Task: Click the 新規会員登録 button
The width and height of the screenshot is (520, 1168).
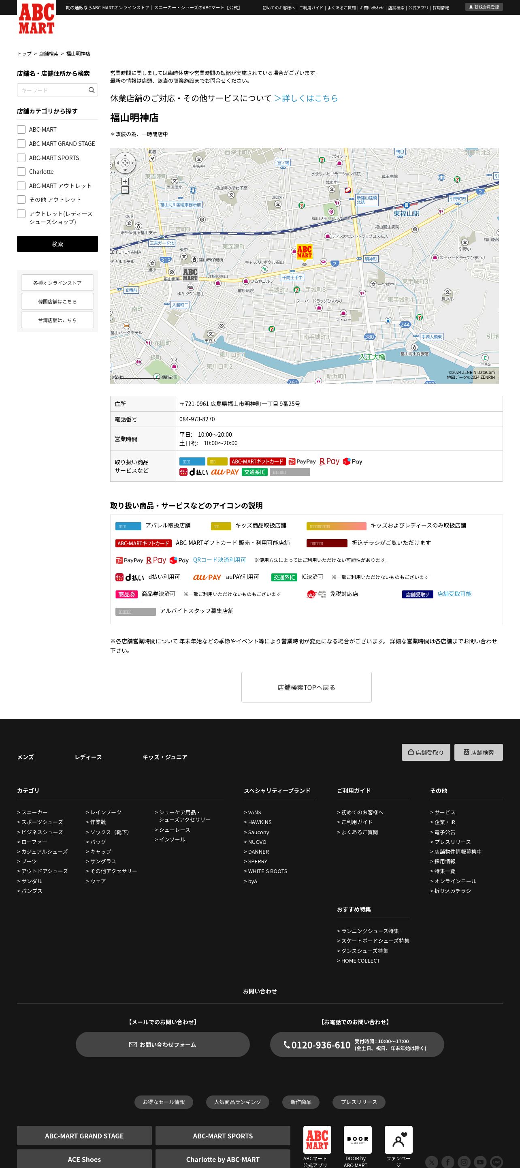Action: pos(484,7)
